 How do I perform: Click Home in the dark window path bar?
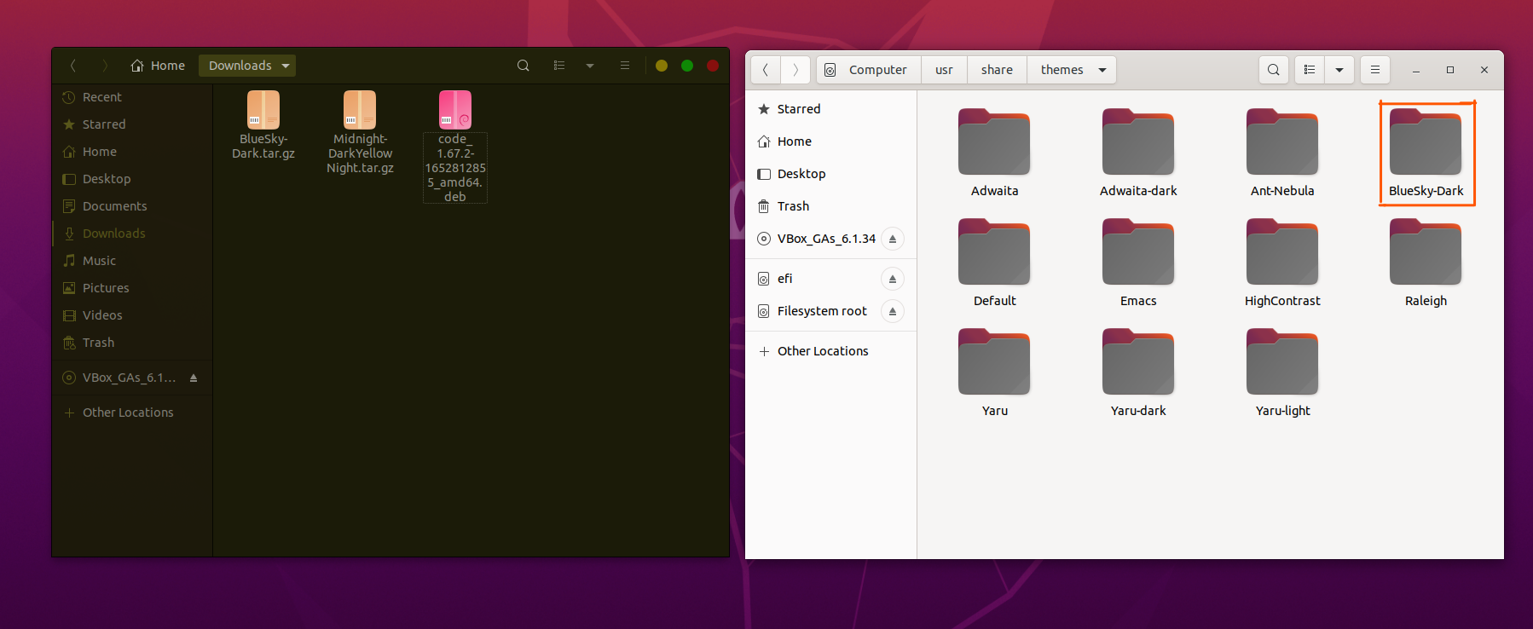(x=158, y=66)
